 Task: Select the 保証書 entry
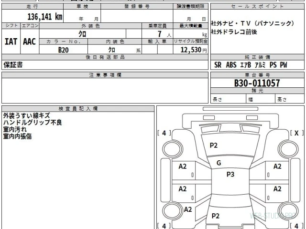tap(13, 65)
